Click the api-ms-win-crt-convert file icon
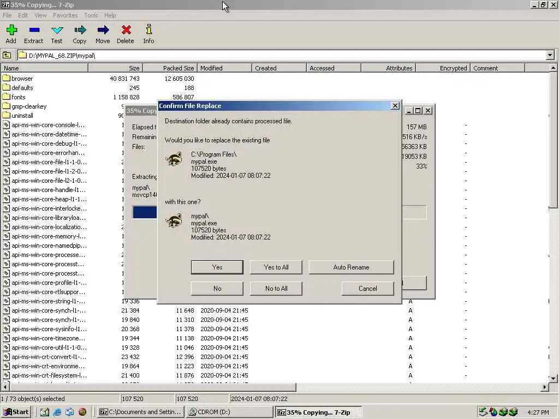Viewport: 559px width, 419px height. coord(6,357)
